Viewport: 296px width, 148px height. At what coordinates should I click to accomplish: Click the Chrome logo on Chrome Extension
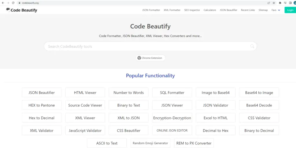click(x=139, y=58)
